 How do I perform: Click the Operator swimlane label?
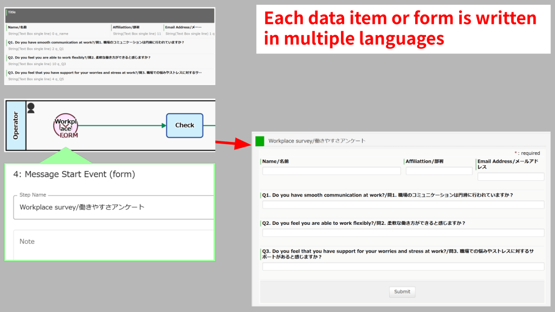point(16,126)
